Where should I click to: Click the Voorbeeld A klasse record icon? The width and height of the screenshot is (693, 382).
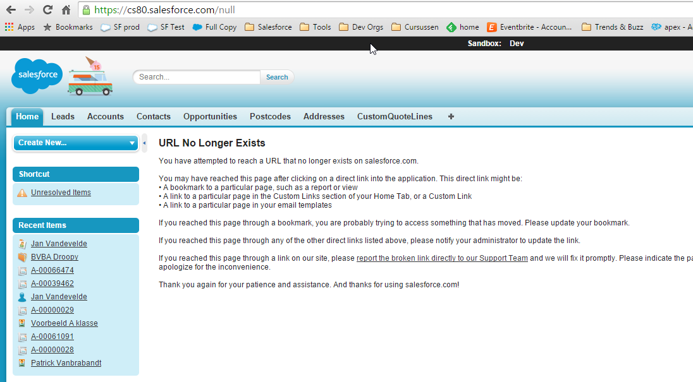coord(22,323)
